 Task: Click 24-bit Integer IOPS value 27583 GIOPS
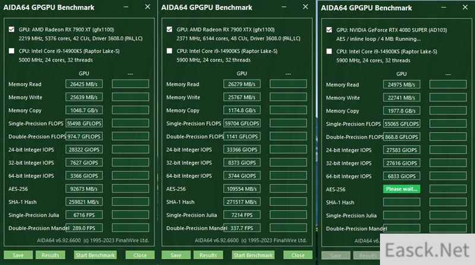[x=401, y=150]
